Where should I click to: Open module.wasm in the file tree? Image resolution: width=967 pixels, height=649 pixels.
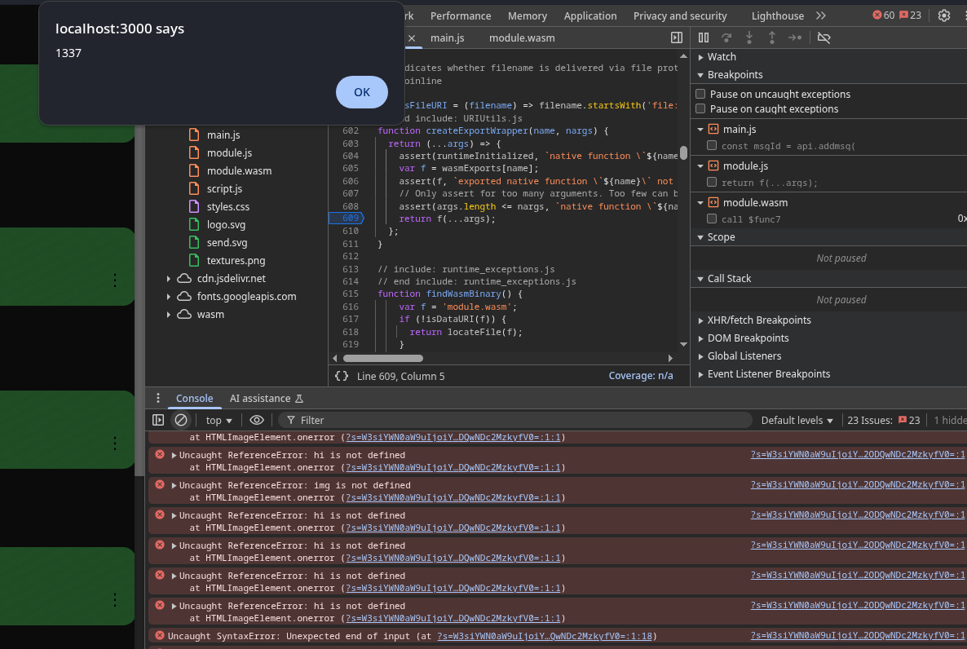239,170
